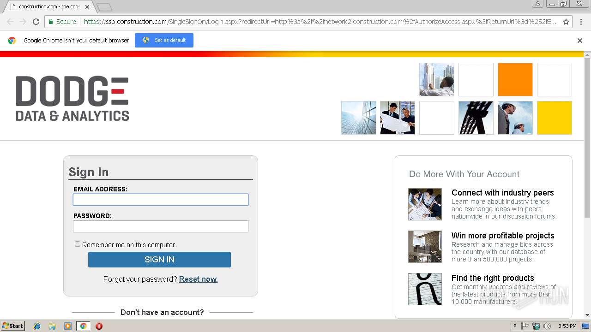Dismiss the default browser notification bar
Screen dimensions: 591x332
pyautogui.click(x=580, y=41)
